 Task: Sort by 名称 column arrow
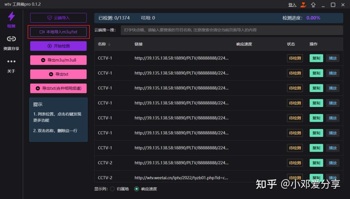(x=109, y=44)
